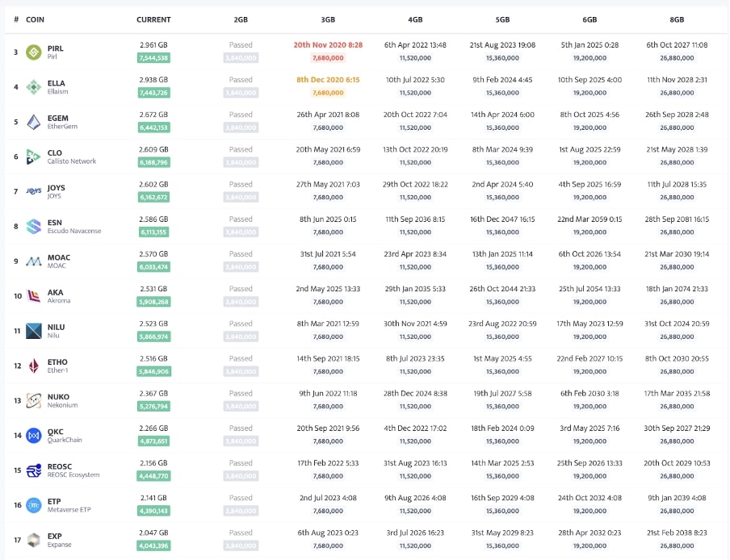Select the 5,866,974 block badge
The height and width of the screenshot is (560, 730).
(x=153, y=336)
